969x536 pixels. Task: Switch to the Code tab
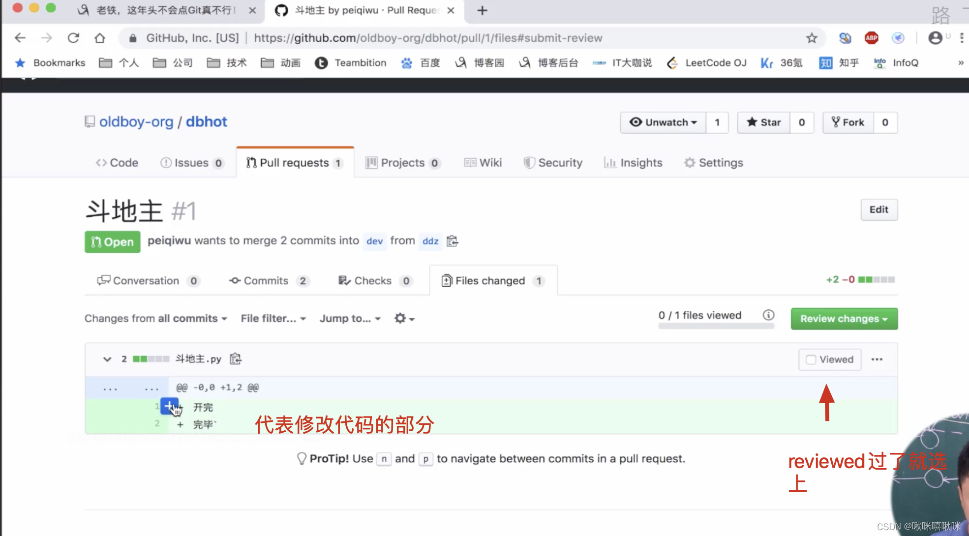click(x=117, y=163)
